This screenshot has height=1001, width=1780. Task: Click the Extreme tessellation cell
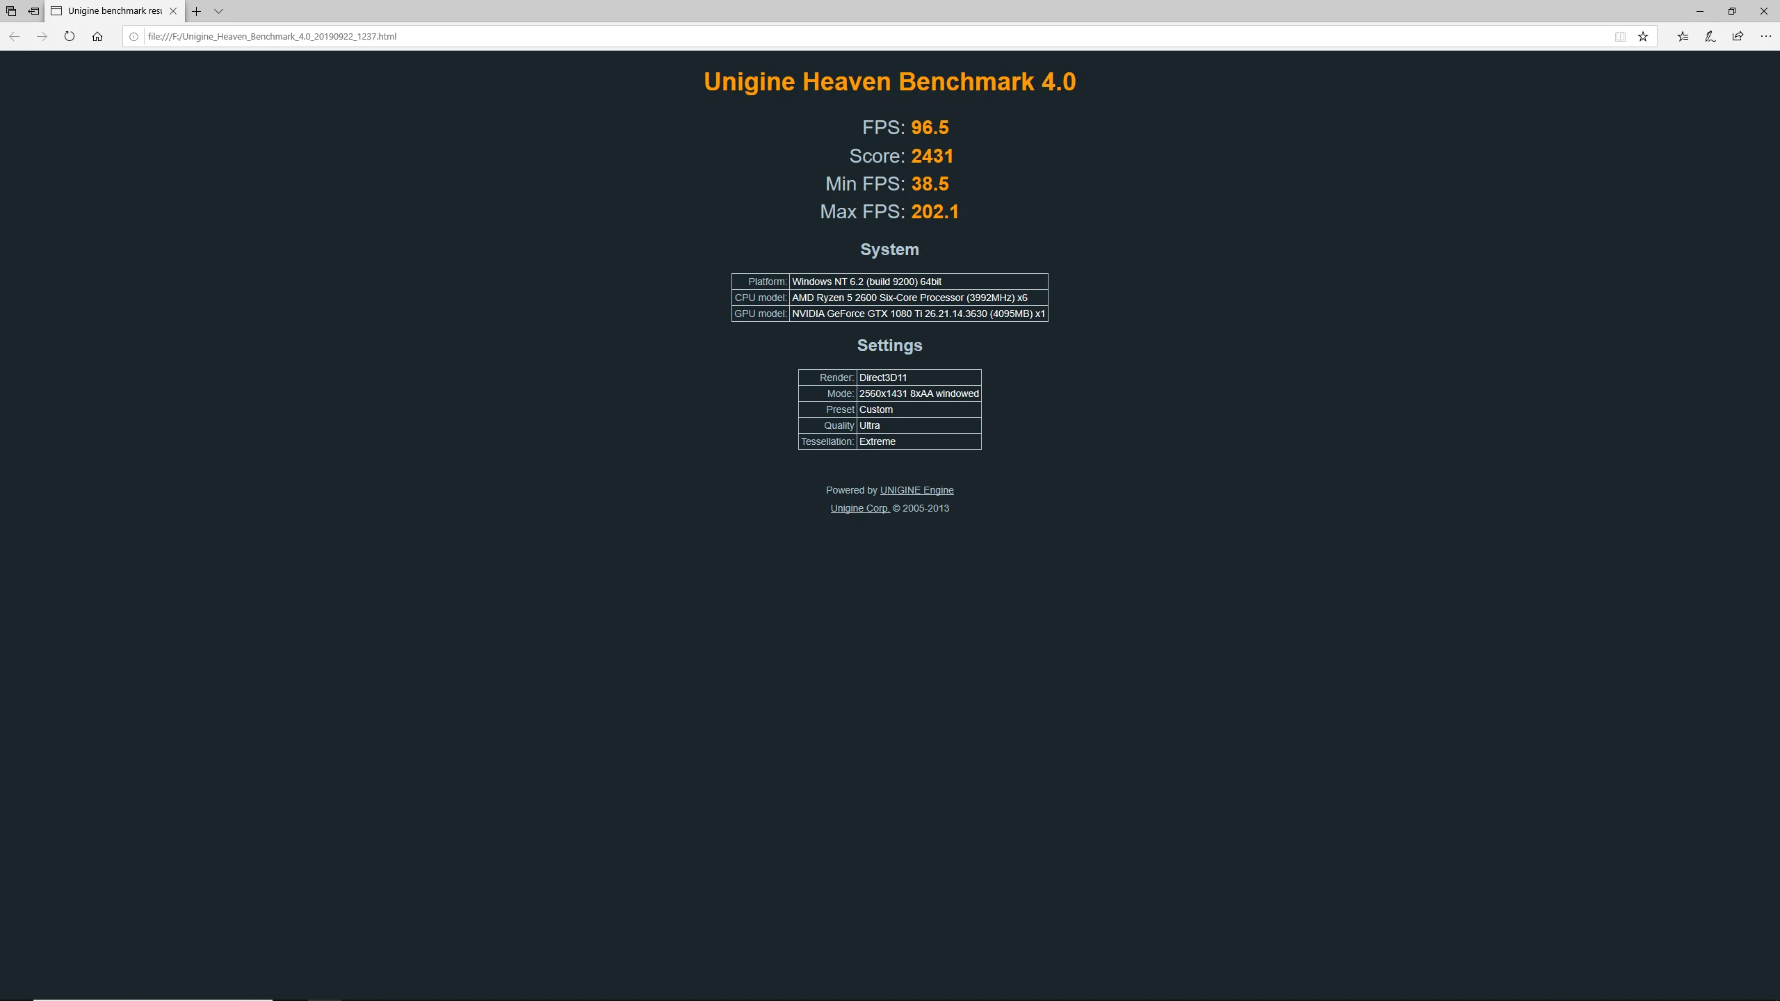click(x=919, y=441)
